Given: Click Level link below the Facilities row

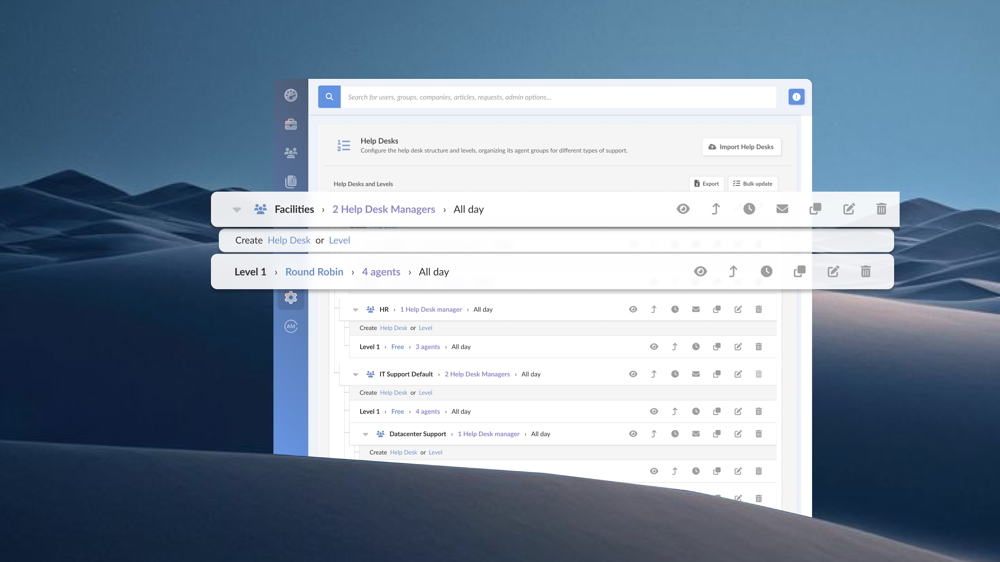Looking at the screenshot, I should pyautogui.click(x=339, y=240).
